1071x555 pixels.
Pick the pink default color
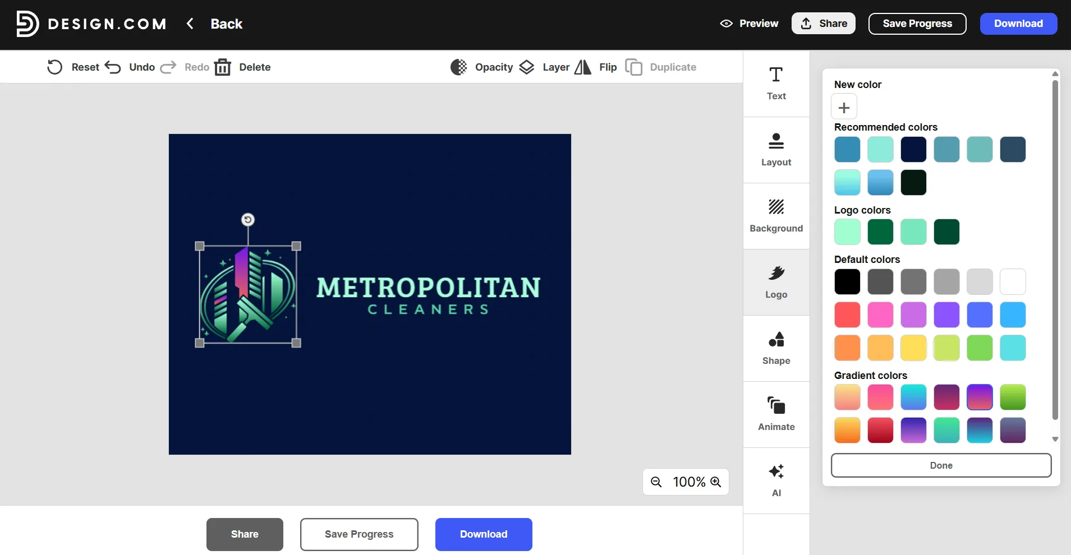tap(880, 314)
